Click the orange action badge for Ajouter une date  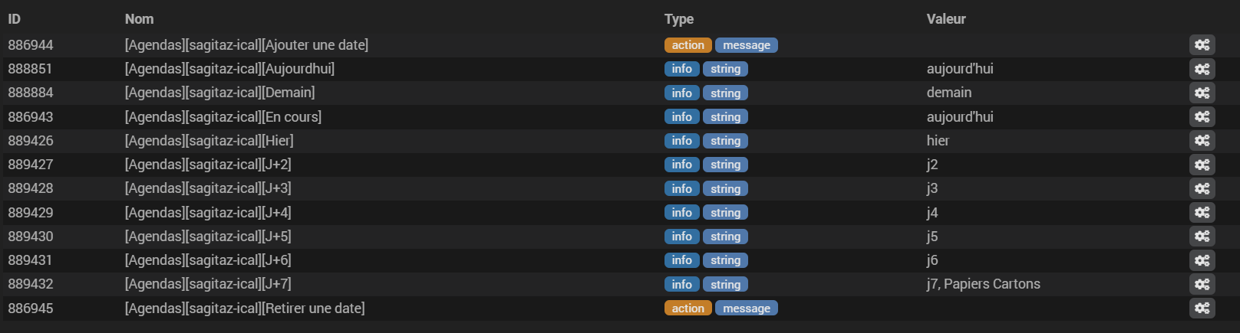pos(688,45)
